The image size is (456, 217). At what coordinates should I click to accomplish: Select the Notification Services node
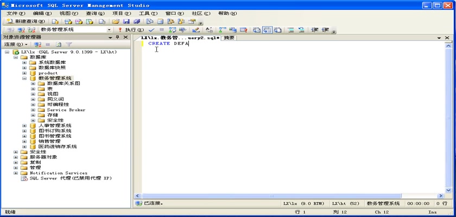(59, 173)
